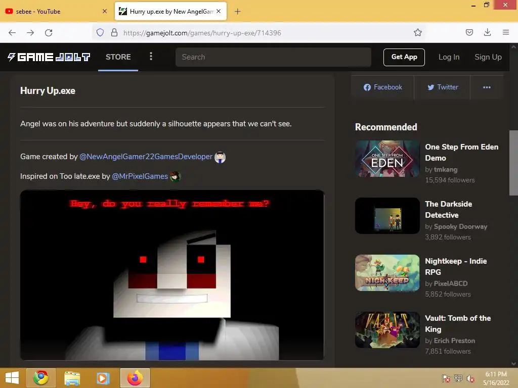
Task: Click the padlock site info icon
Action: pos(114,32)
